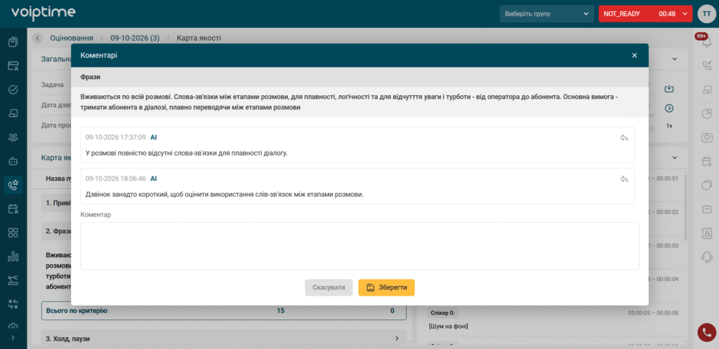Click the comment text 'Дзвінок занадто короткий'
The image size is (719, 349).
(224, 194)
